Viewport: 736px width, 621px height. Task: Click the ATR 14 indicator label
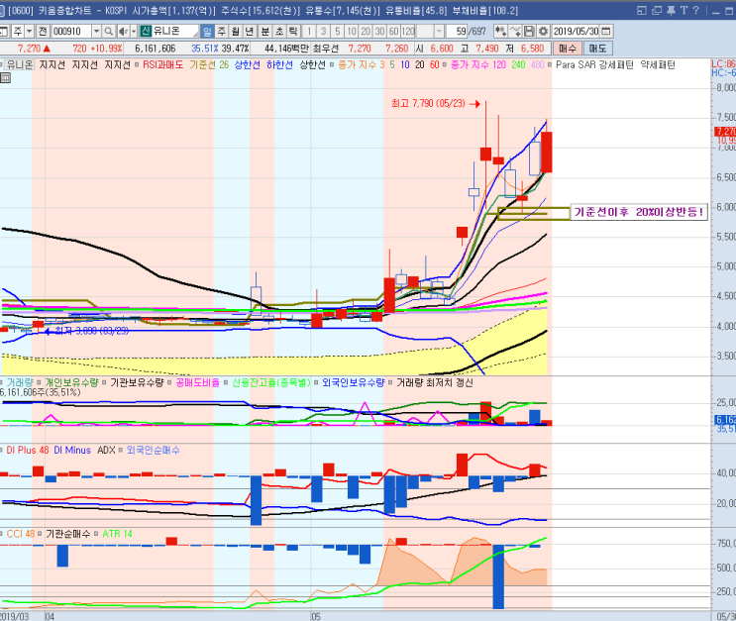[x=117, y=534]
